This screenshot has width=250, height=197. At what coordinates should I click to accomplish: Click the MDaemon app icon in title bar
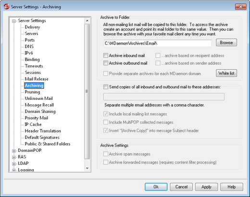pos(6,7)
